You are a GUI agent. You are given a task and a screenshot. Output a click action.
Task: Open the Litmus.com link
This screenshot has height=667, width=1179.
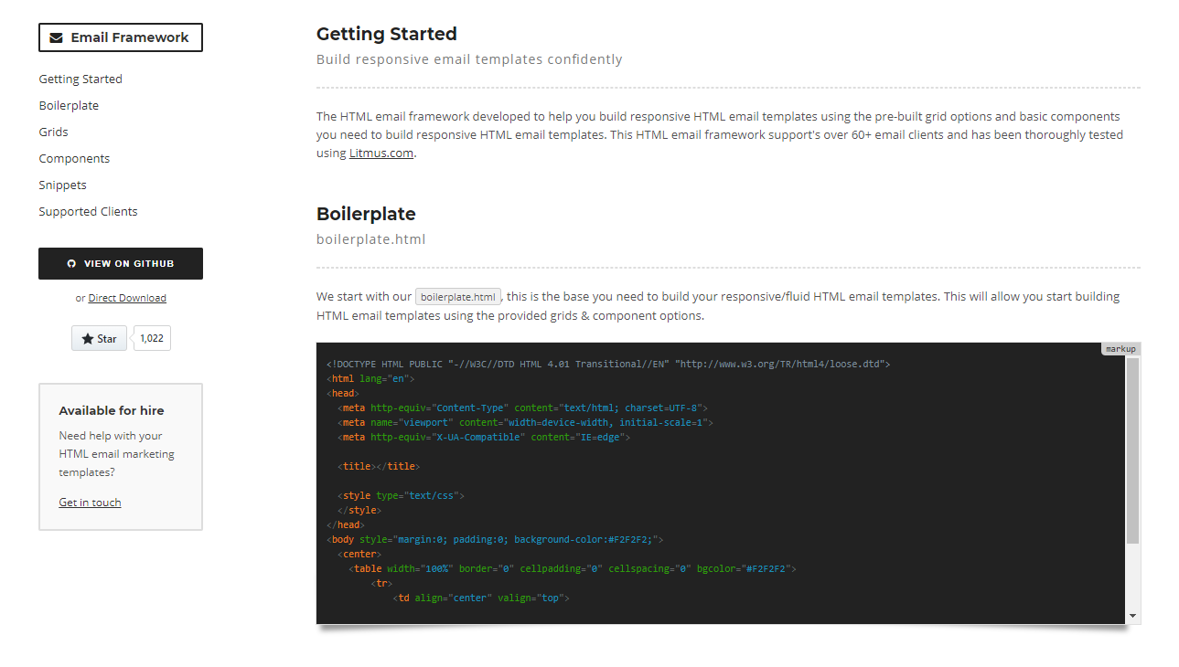(381, 153)
